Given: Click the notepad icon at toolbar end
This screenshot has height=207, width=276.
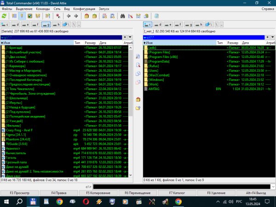Looking at the screenshot, I should [156, 16].
